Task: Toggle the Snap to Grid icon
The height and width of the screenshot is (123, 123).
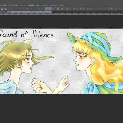Action: [x=54, y=9]
